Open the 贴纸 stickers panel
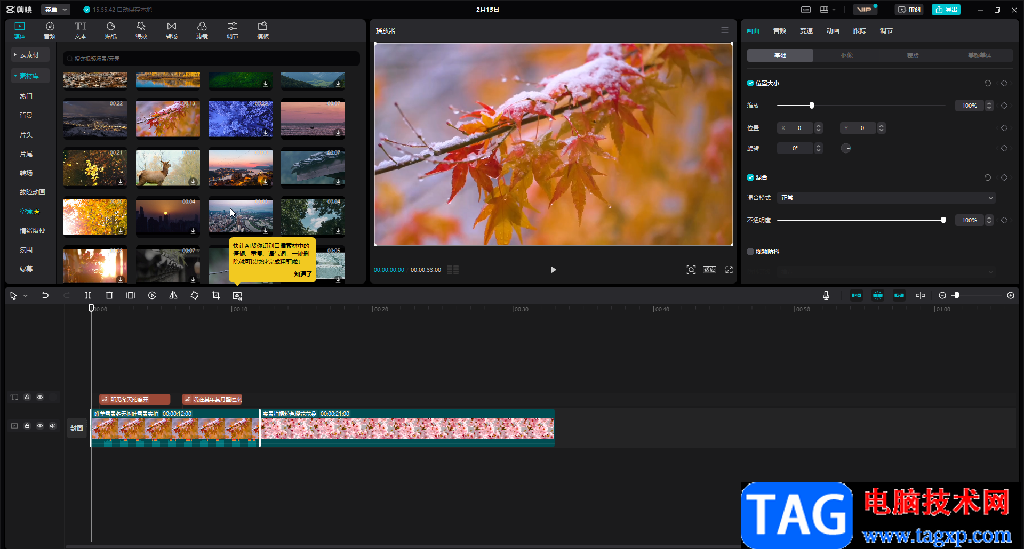 click(111, 30)
